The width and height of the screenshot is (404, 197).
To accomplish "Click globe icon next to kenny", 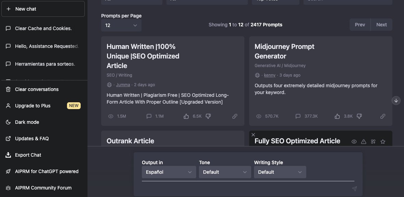I will pos(257,75).
